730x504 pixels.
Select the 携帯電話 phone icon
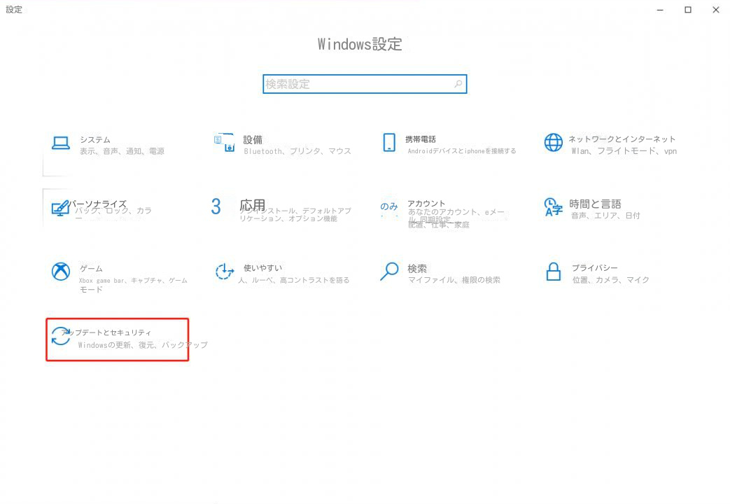pos(389,143)
